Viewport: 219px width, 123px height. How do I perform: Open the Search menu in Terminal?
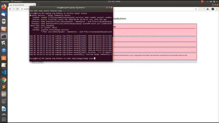[x=47, y=11]
